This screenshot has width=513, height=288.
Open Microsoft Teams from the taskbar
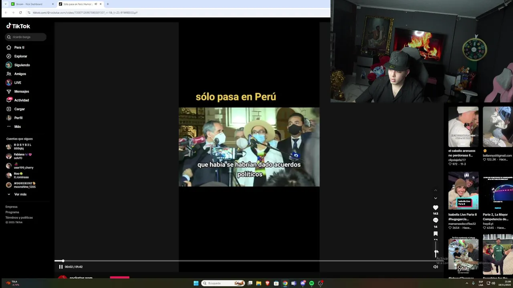click(294, 283)
